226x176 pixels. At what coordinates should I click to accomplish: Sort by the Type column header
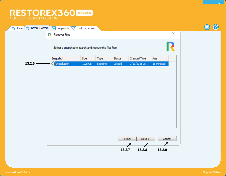tap(104, 58)
